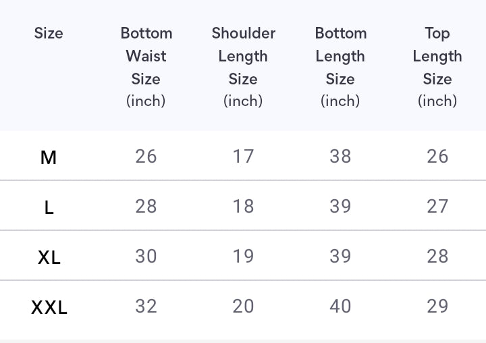Click bottom waist value 26 for M

[146, 156]
